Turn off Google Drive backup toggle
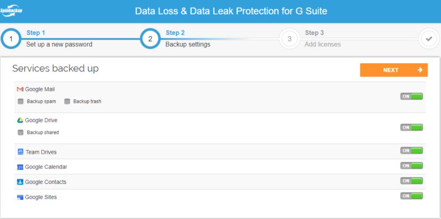This screenshot has height=219, width=441. (x=412, y=128)
